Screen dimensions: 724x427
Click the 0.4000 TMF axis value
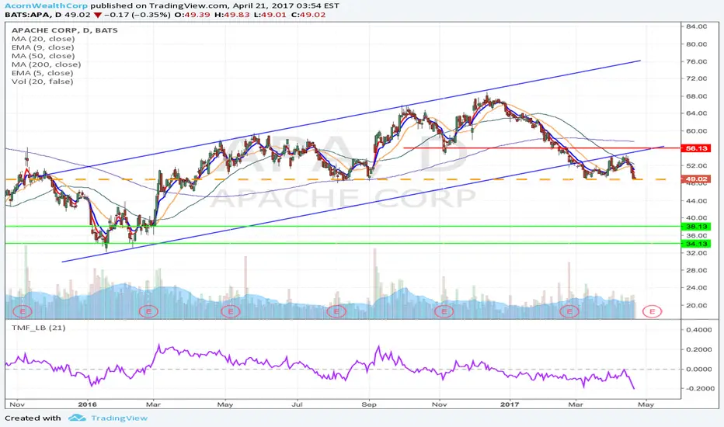[x=698, y=330]
